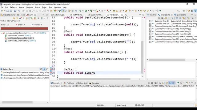This screenshot has width=197, height=110.
Task: Click Previous Failed Test arrow in JUnit view
Action: click(17, 18)
